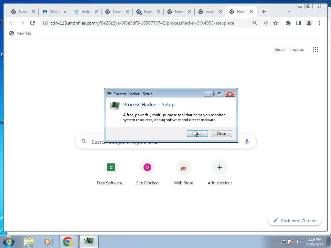This screenshot has height=248, width=331.
Task: Click Close button in Process Hacker Setup
Action: click(x=221, y=133)
